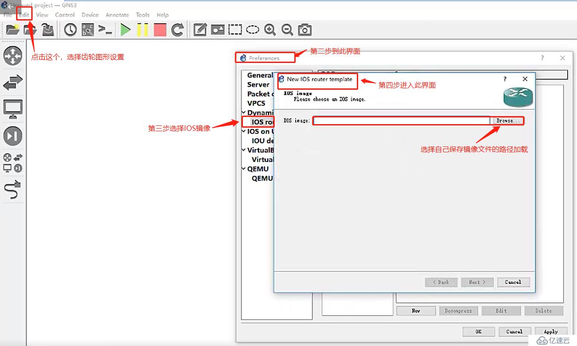Cancel the New IOS router template wizard
Viewport: 577px width, 346px height.
[x=513, y=282]
